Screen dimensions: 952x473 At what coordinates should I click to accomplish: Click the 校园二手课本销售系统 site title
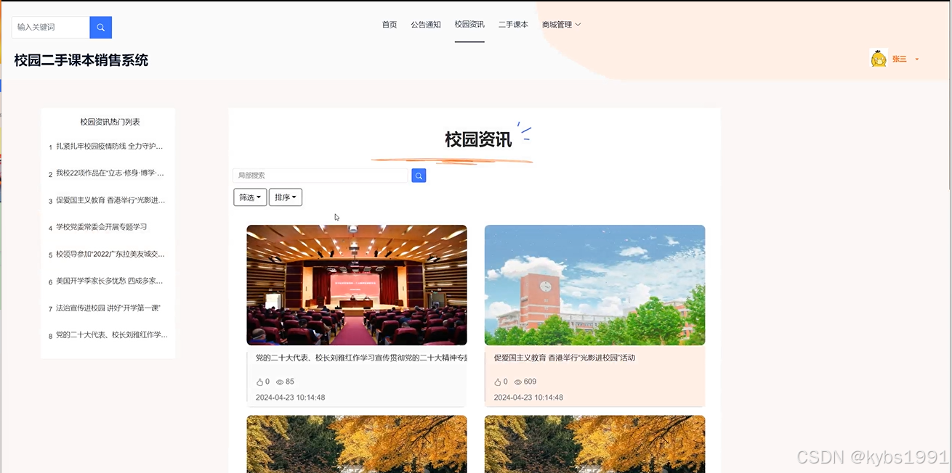click(81, 60)
